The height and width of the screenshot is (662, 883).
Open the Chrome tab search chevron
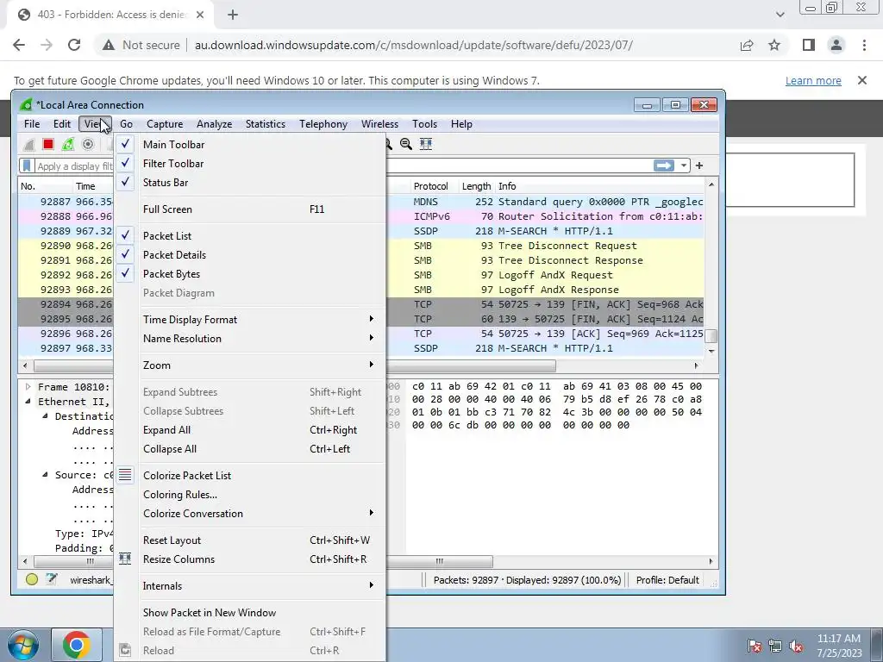780,15
